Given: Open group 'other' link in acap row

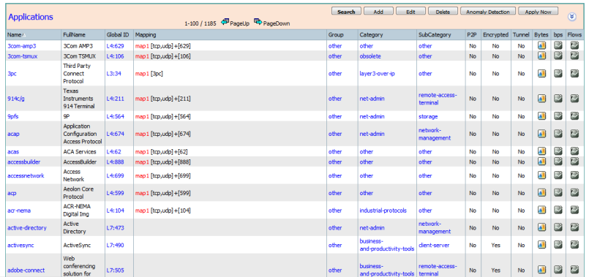Looking at the screenshot, I should pos(335,134).
